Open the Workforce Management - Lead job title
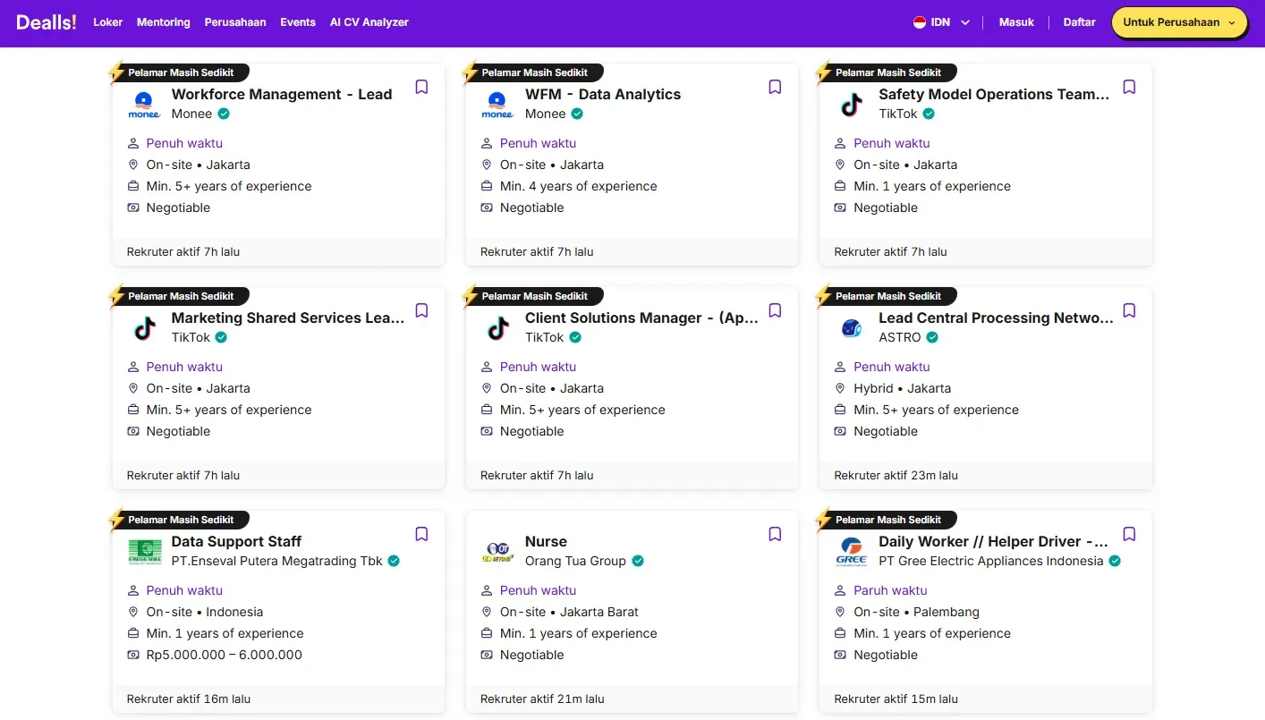Image resolution: width=1265 pixels, height=720 pixels. click(x=282, y=94)
